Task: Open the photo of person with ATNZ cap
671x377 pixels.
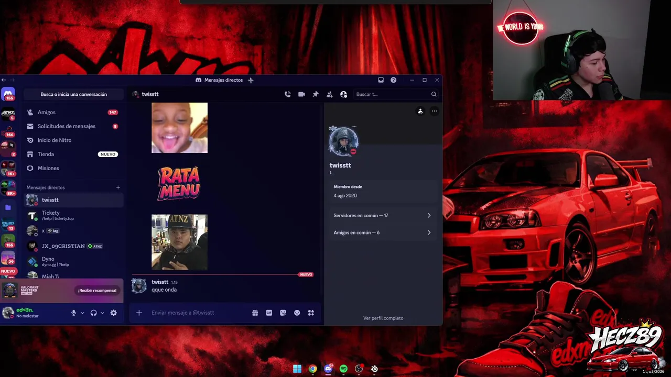Action: click(179, 242)
